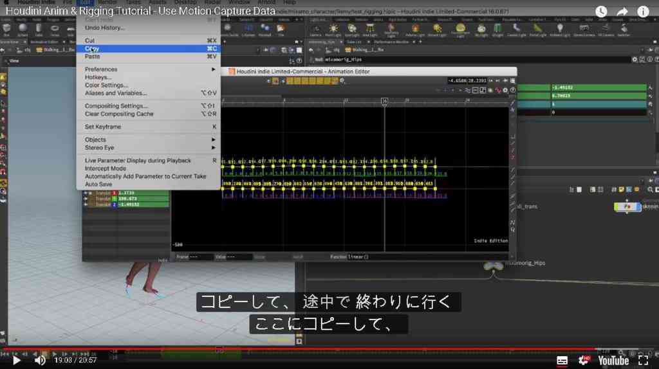
Task: Choose Cut from the Edit menu
Action: [x=148, y=40]
